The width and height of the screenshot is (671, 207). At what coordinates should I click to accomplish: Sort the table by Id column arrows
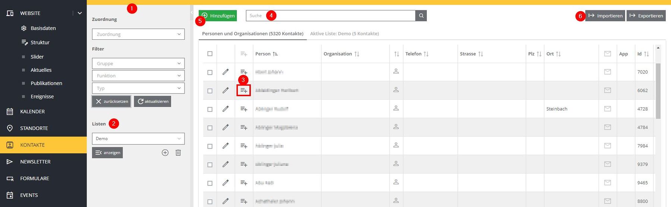[x=646, y=54]
